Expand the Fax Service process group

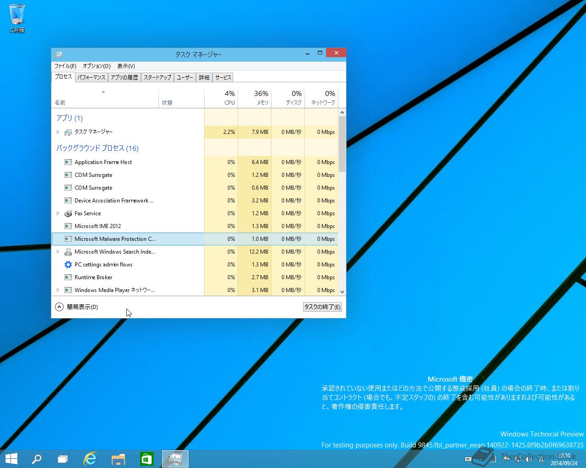58,213
